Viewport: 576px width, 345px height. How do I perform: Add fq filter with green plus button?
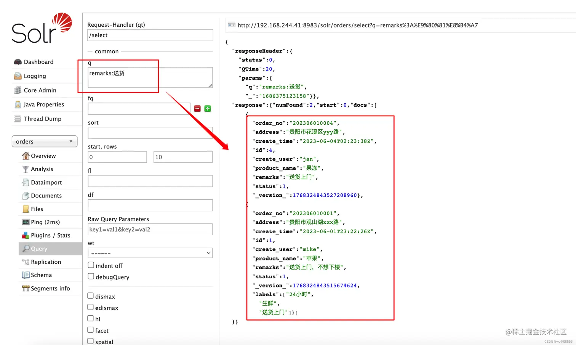tap(208, 109)
